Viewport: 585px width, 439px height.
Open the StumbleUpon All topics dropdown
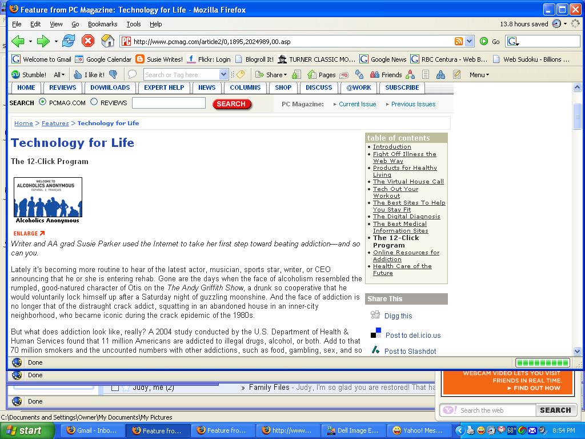(59, 75)
